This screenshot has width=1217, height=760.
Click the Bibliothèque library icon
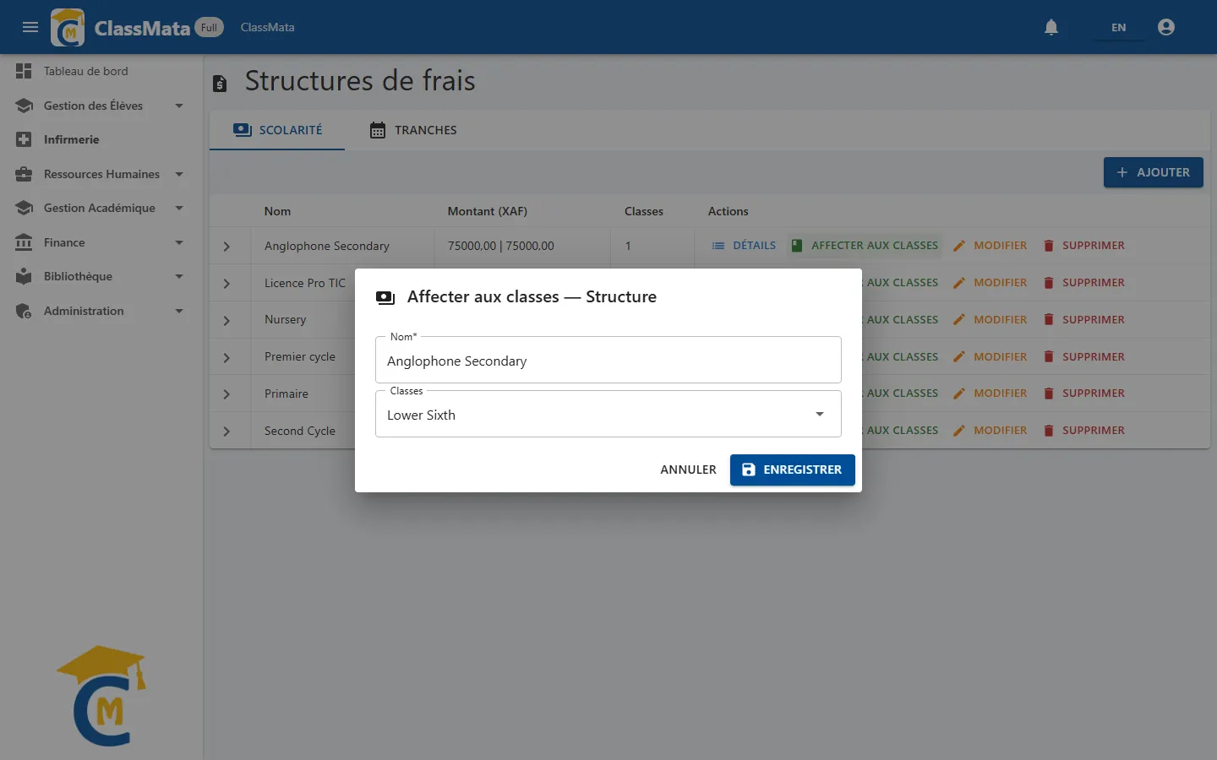[24, 276]
